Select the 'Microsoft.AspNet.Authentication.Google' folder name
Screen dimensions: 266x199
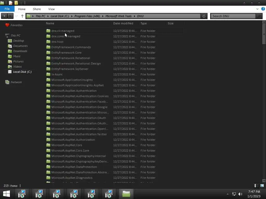coord(79,107)
